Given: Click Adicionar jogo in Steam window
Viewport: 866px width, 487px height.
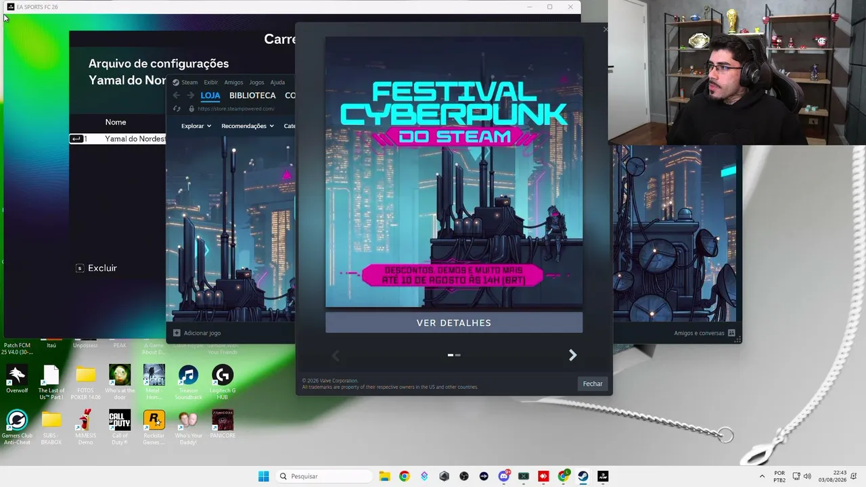Looking at the screenshot, I should [x=197, y=333].
